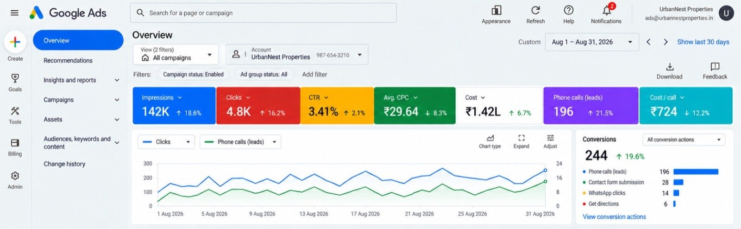Change metric on the CTR card
741x229 pixels.
pos(326,97)
